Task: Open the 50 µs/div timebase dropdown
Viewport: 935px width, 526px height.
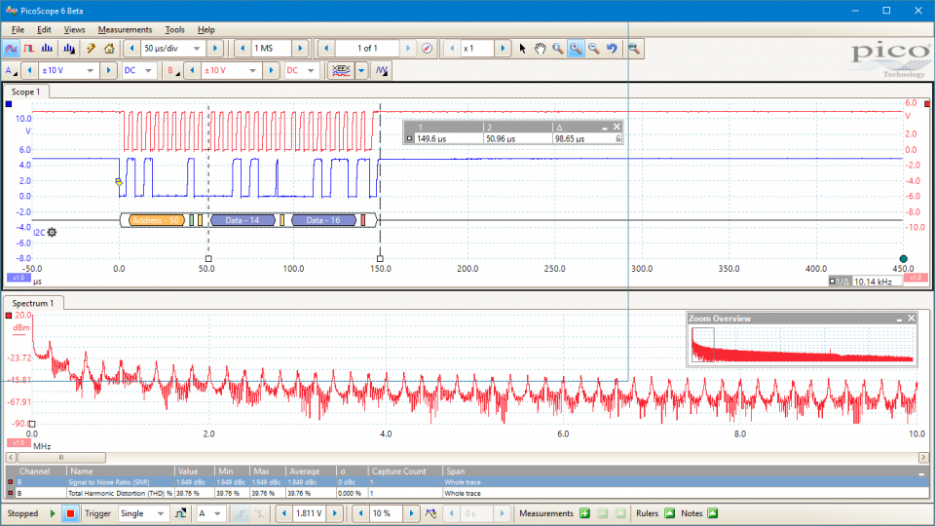Action: pos(198,48)
